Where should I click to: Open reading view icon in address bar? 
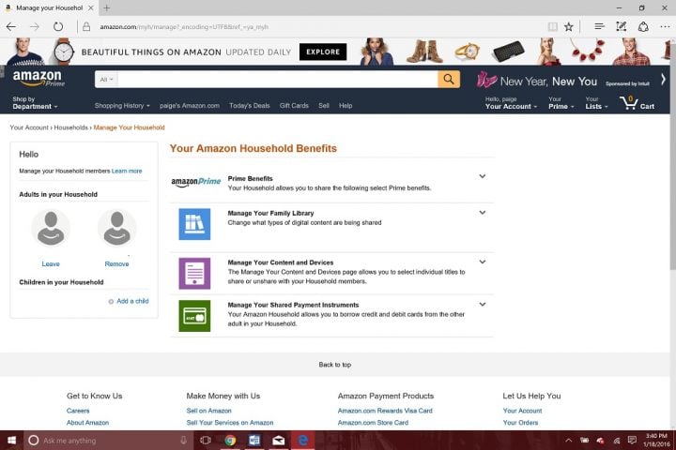pos(552,26)
